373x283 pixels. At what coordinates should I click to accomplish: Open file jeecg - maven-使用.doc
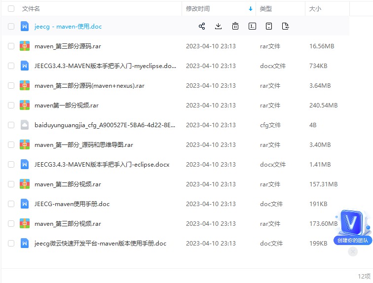pos(68,26)
